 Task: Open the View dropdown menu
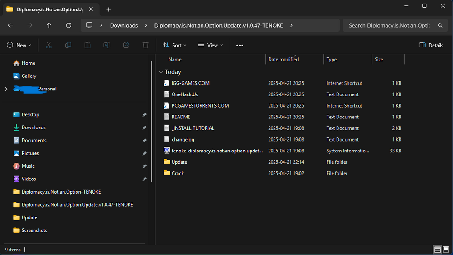pos(210,45)
